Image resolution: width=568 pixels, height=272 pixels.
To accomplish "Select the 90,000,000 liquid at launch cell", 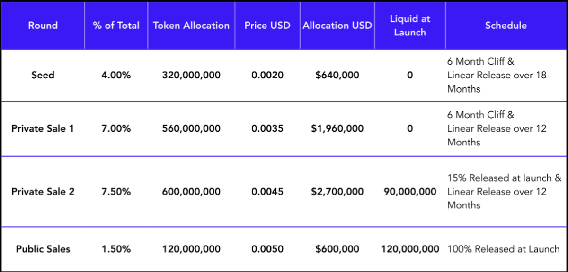I will click(x=409, y=191).
